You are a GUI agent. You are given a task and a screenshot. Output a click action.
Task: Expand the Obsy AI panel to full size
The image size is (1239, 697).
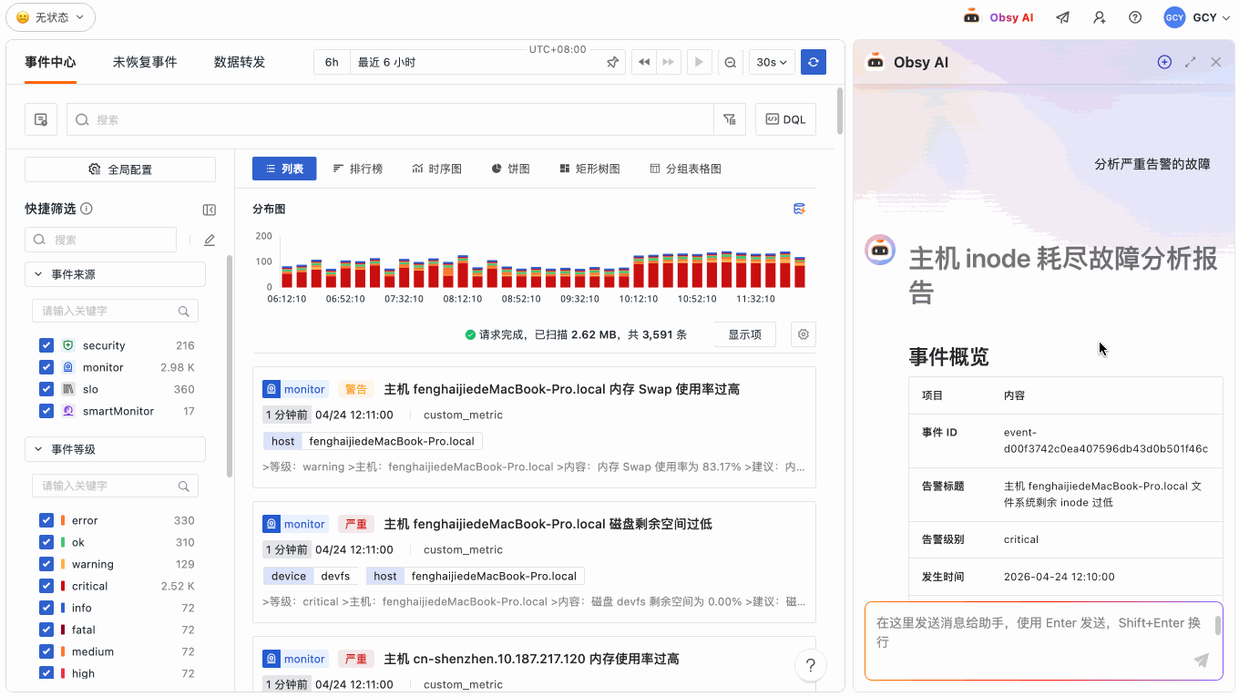point(1190,62)
